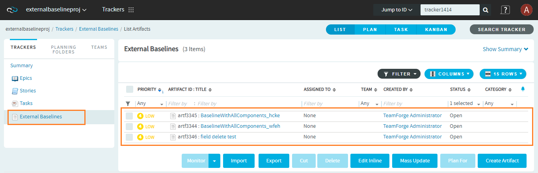Image resolution: width=538 pixels, height=173 pixels.
Task: Click the Export button
Action: coord(274,160)
